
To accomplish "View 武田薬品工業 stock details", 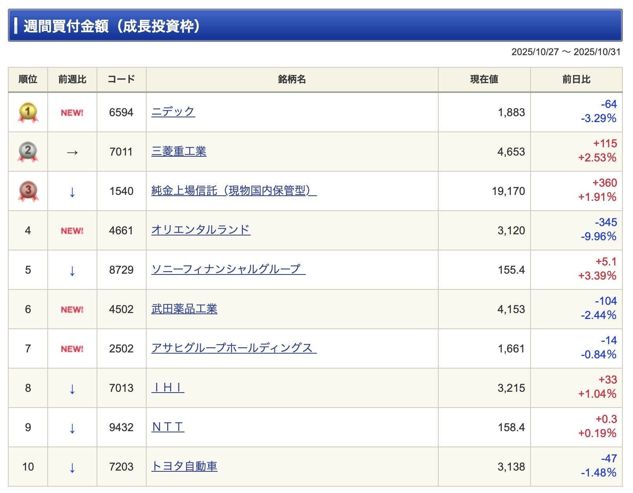I will [x=184, y=309].
